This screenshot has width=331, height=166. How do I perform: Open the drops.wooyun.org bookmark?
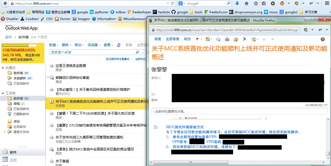[x=246, y=12]
